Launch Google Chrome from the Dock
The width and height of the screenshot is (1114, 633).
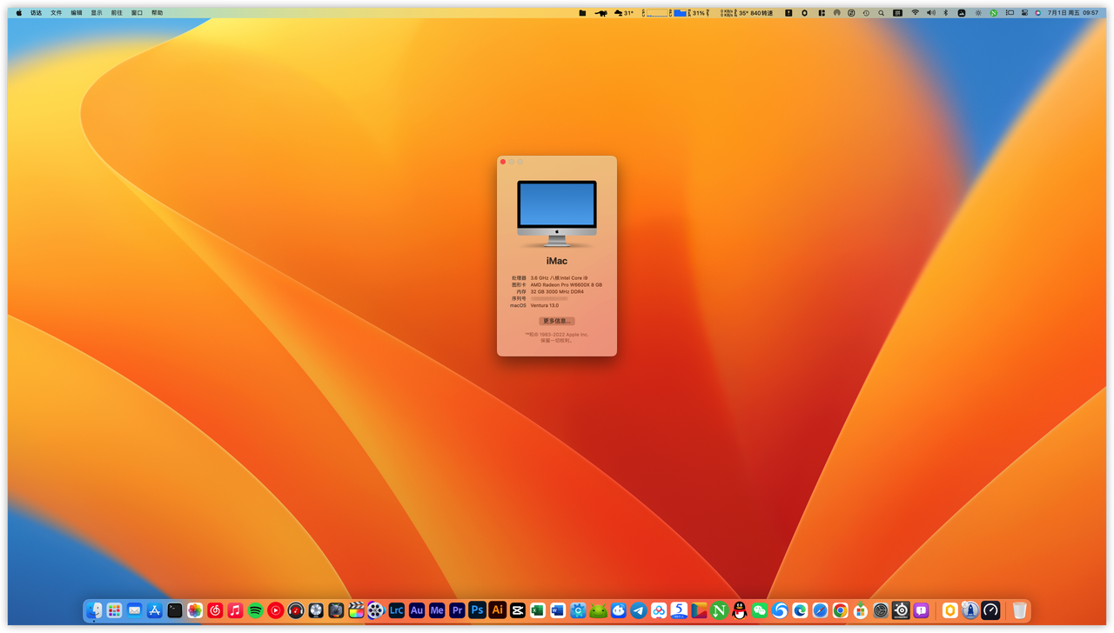(840, 610)
